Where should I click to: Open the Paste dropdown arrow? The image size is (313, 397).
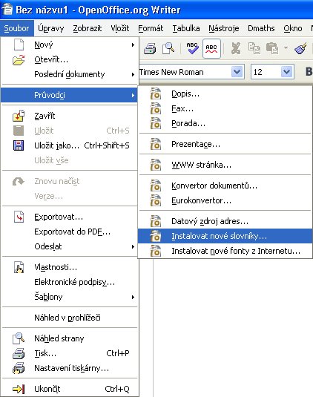[286, 47]
